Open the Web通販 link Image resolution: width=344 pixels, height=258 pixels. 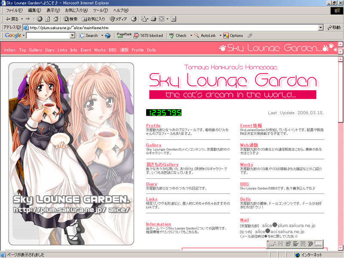pyautogui.click(x=249, y=145)
